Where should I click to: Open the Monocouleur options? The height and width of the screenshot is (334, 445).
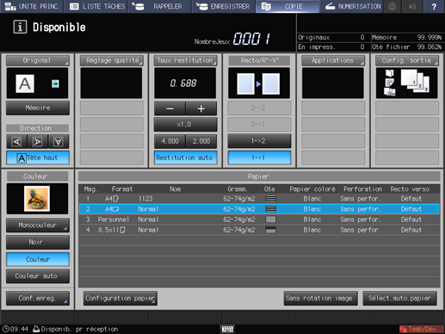click(x=38, y=226)
